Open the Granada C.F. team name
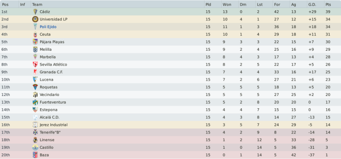The image size is (341, 159). [51, 72]
